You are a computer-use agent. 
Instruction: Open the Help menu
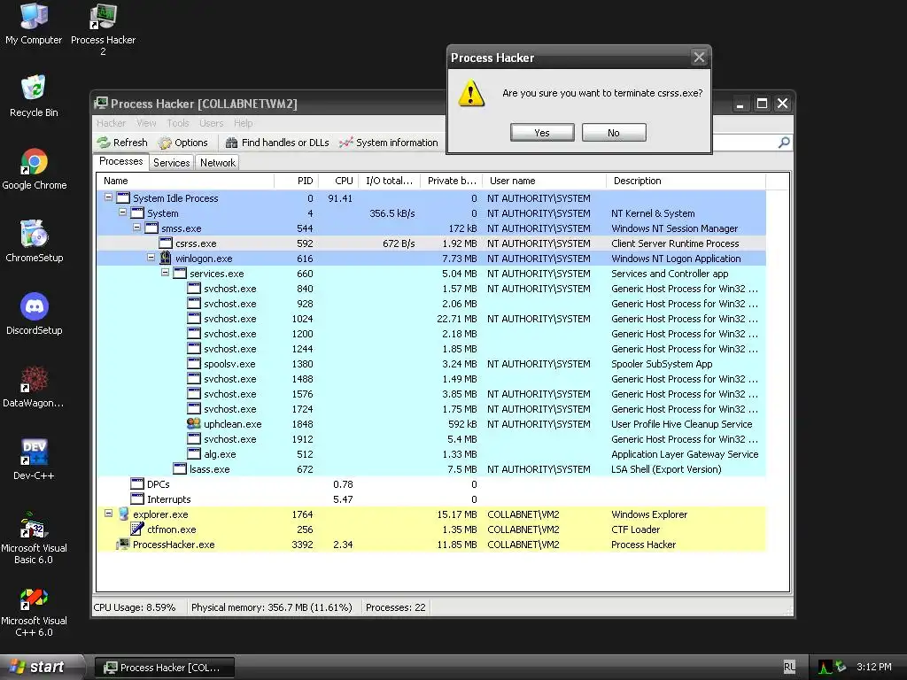(x=244, y=123)
